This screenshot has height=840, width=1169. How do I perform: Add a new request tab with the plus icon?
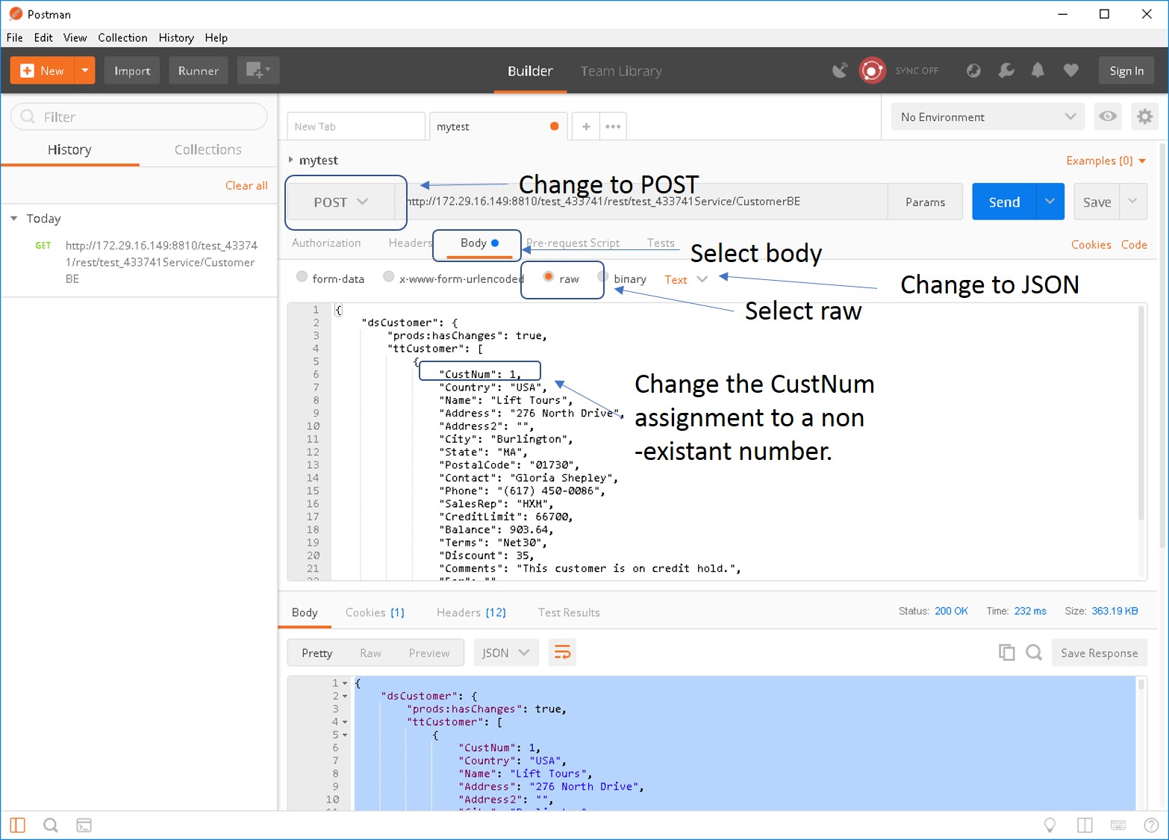(x=586, y=126)
